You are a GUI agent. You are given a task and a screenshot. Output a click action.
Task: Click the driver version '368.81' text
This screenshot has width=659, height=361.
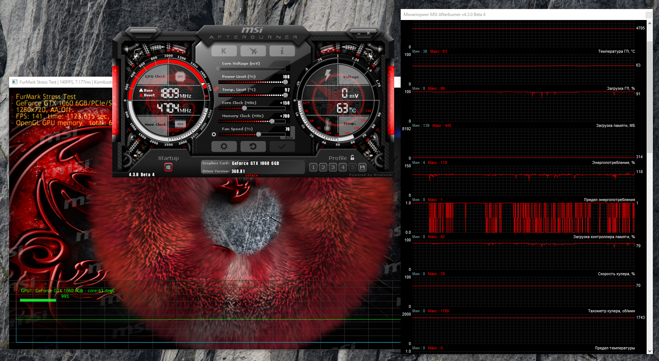[238, 172]
